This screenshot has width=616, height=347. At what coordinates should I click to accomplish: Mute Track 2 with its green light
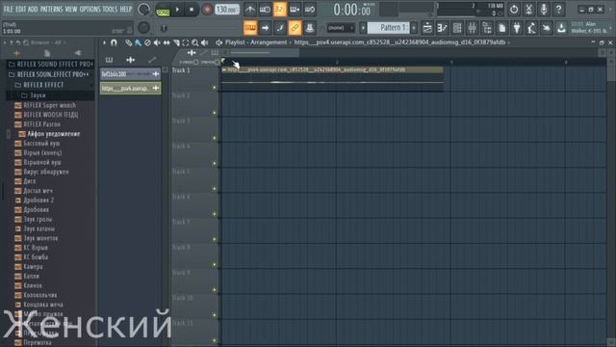[x=215, y=113]
